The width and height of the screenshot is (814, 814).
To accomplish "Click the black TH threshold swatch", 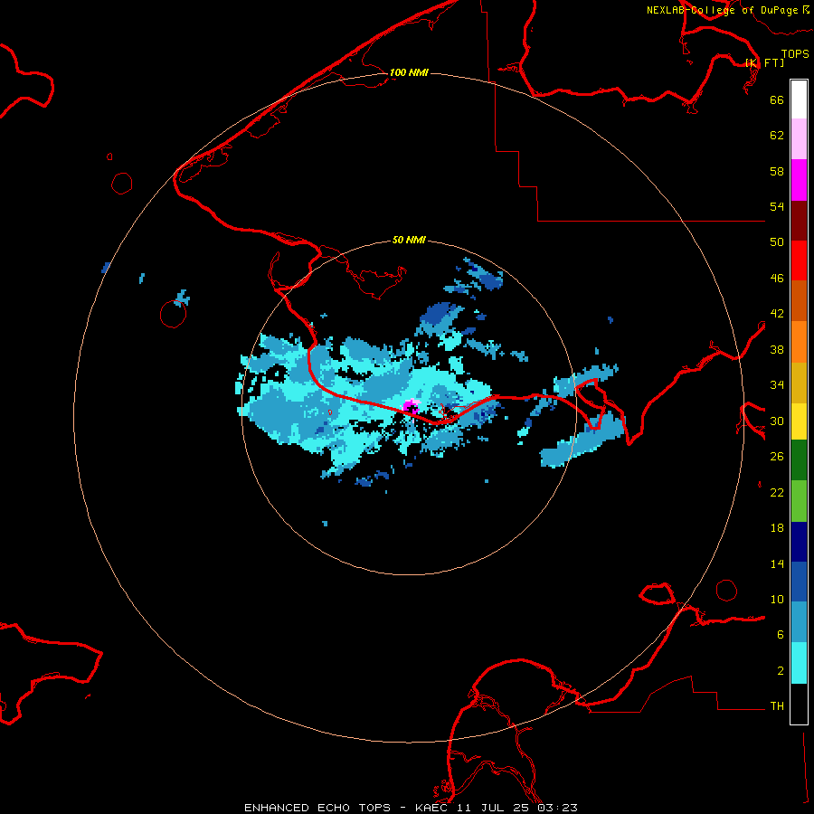I will coord(799,704).
